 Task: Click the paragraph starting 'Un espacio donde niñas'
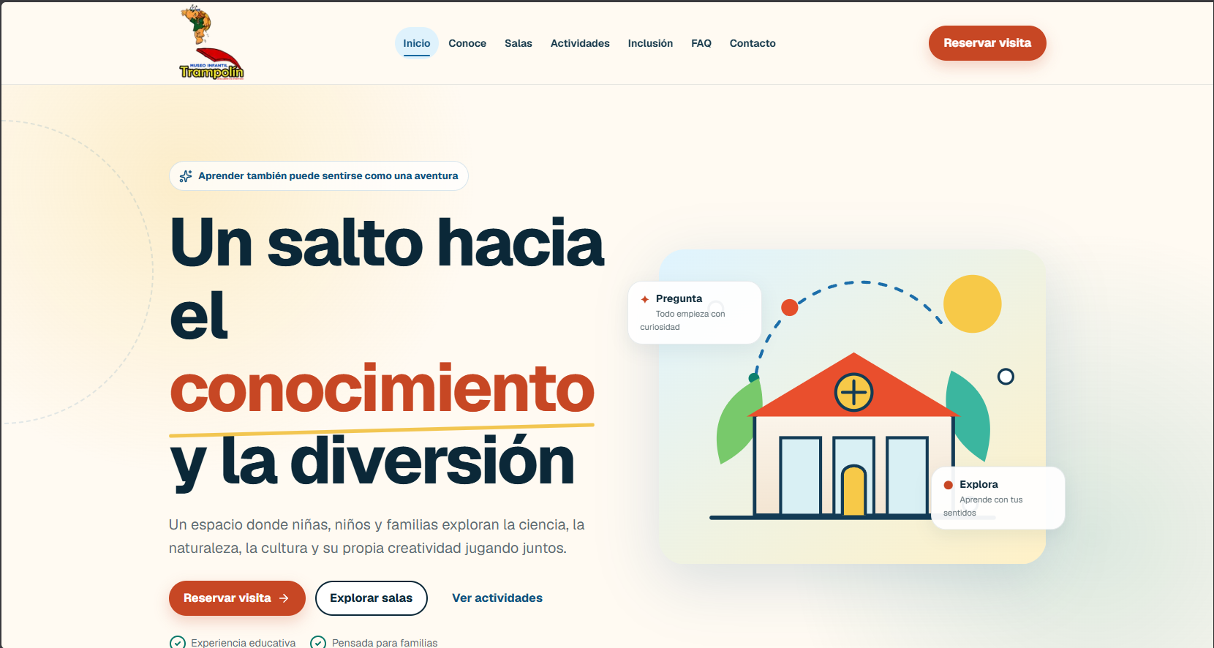point(377,536)
